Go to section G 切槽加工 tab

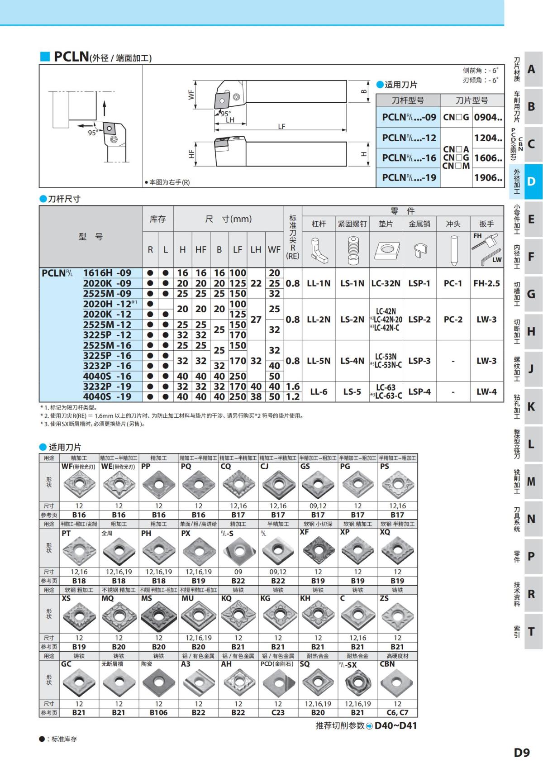526,294
